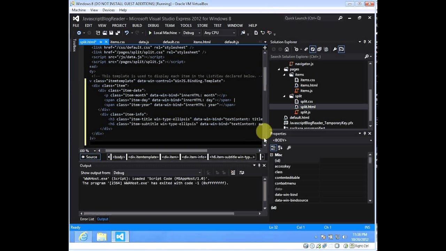Screen dimensions: 446x251
Task: Click the New Project toolbar icon
Action: tap(98, 33)
